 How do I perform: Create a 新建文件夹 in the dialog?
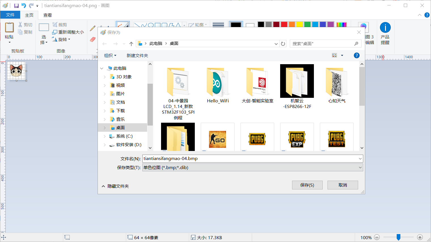click(137, 55)
